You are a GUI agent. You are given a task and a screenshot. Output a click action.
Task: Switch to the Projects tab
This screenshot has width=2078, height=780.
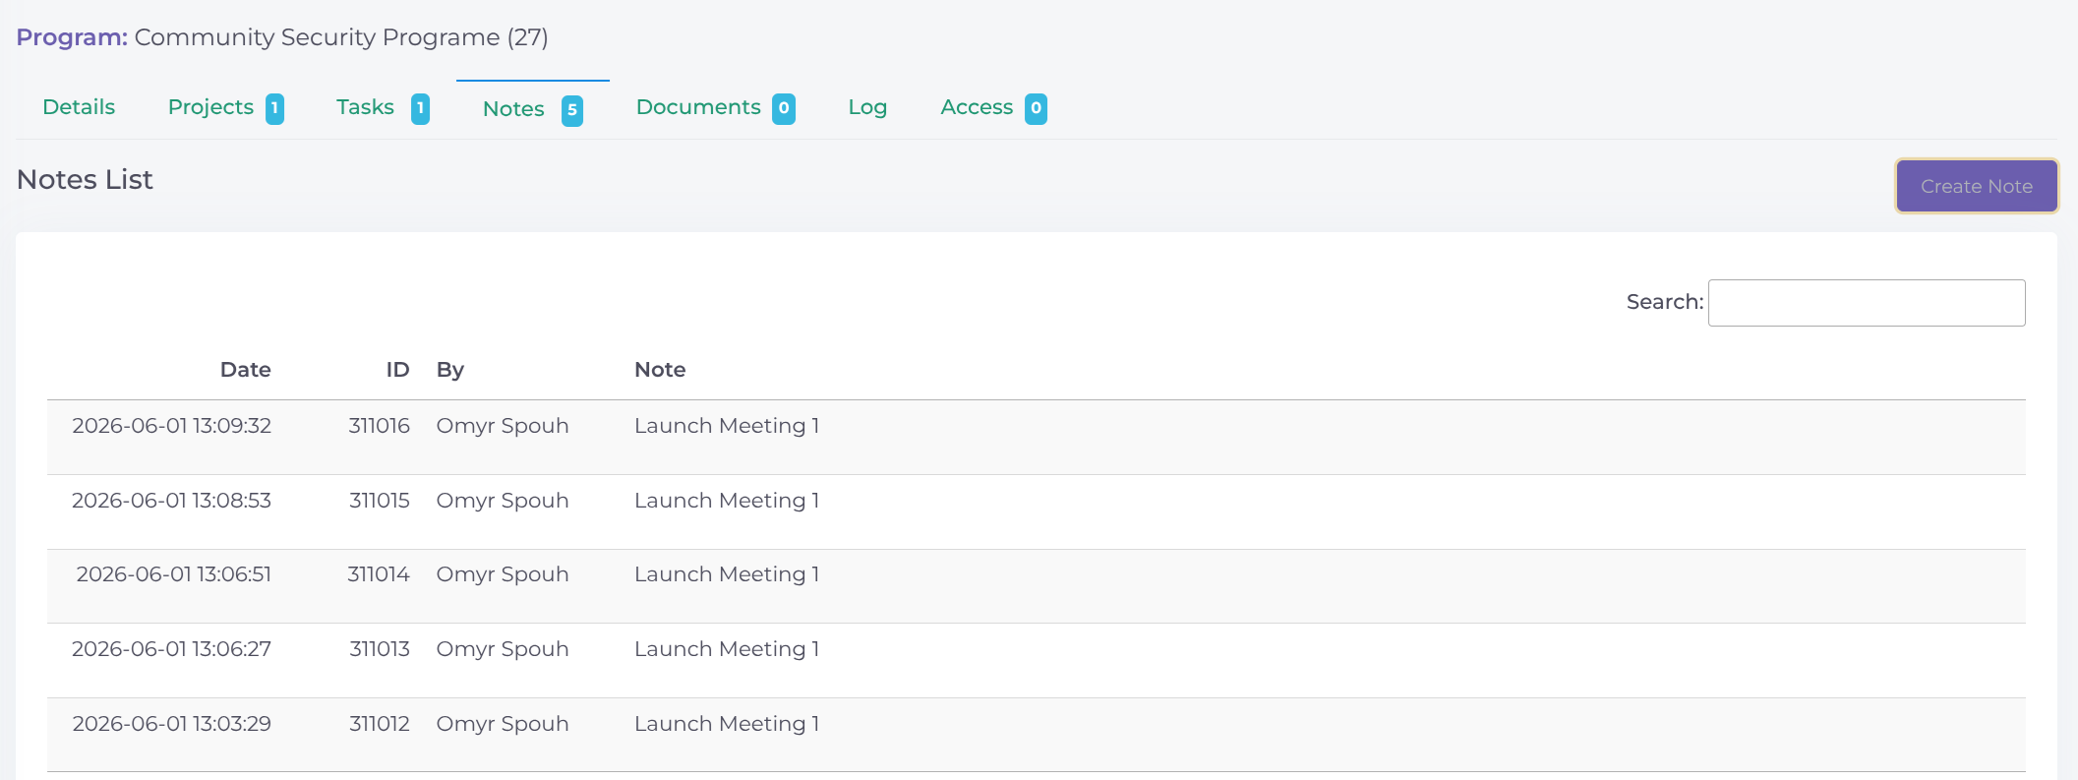(225, 107)
